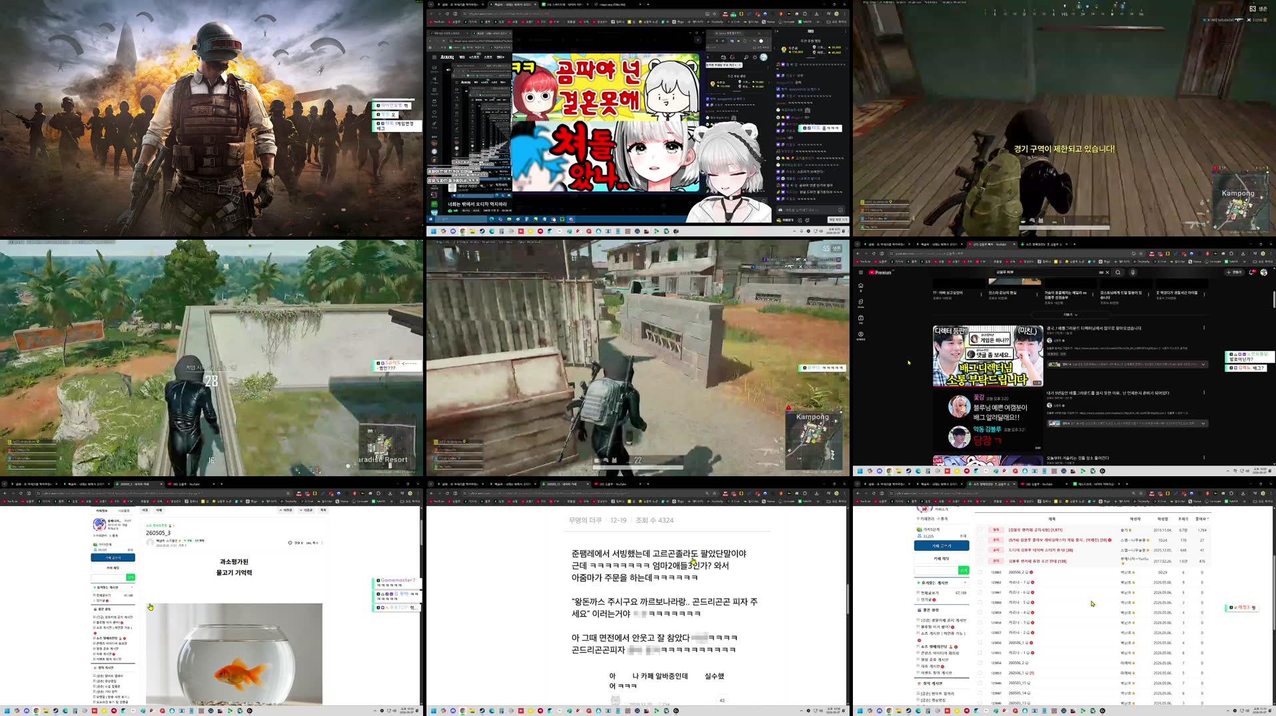Image resolution: width=1276 pixels, height=716 pixels.
Task: Start voice search with YouTube microphone icon
Action: tap(1133, 272)
